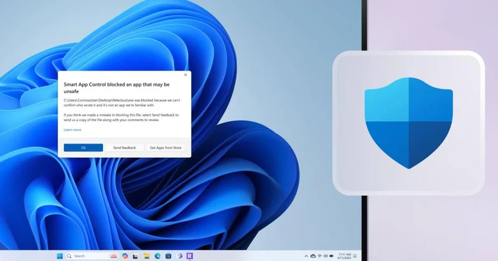The width and height of the screenshot is (498, 261).
Task: Open the notifications bell icon
Action: (x=355, y=256)
